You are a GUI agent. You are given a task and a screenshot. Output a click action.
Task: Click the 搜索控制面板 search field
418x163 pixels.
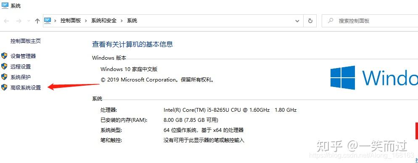tap(370, 21)
